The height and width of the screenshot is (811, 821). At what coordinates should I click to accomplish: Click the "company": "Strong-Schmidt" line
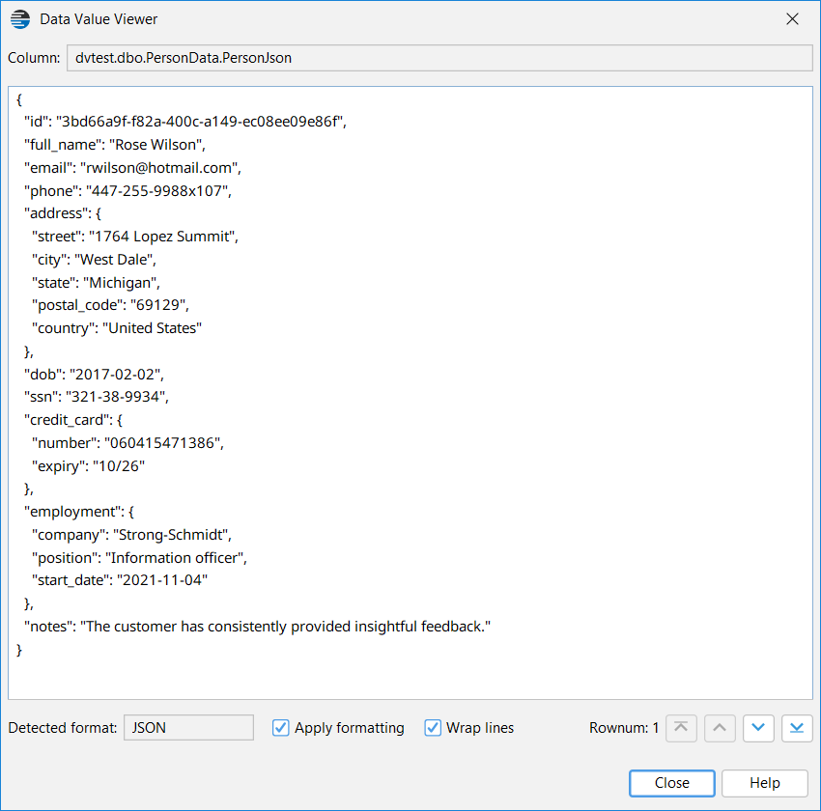click(132, 534)
